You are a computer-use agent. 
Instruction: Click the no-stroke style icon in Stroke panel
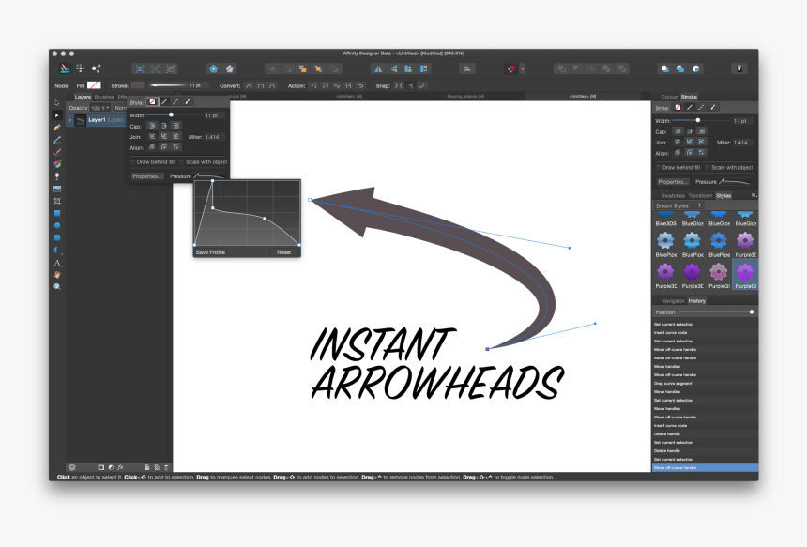point(153,101)
